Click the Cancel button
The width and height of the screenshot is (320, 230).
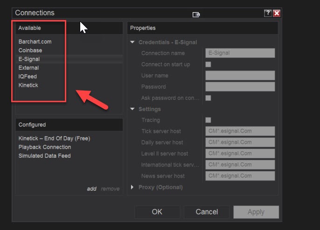coord(207,212)
